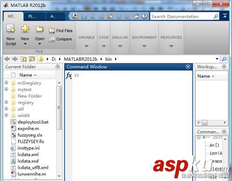Viewport: 232px width, 181px height.
Task: Click the Up One Level folder icon
Action: [x=24, y=59]
